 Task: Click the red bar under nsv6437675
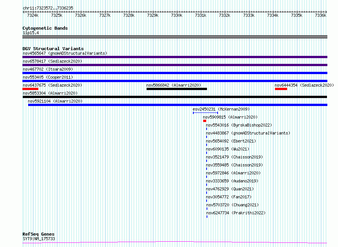30,89
